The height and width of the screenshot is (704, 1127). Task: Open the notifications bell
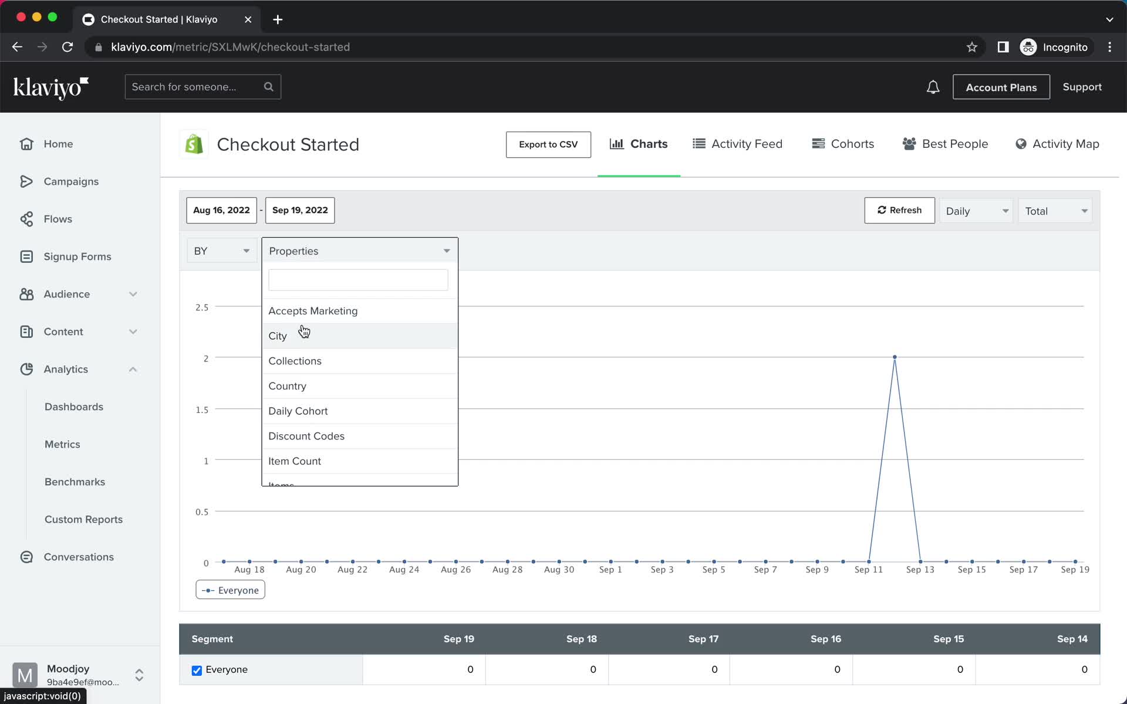(x=933, y=87)
